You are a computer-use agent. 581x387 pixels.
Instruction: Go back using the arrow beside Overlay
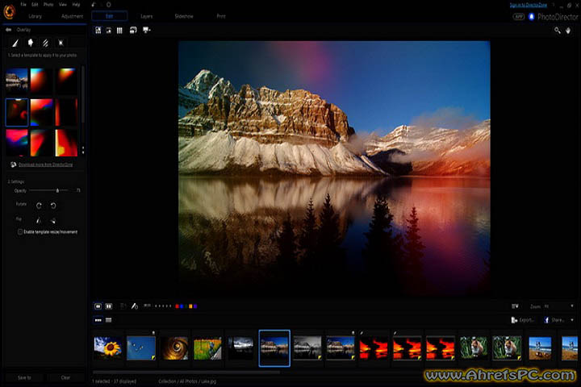click(8, 30)
